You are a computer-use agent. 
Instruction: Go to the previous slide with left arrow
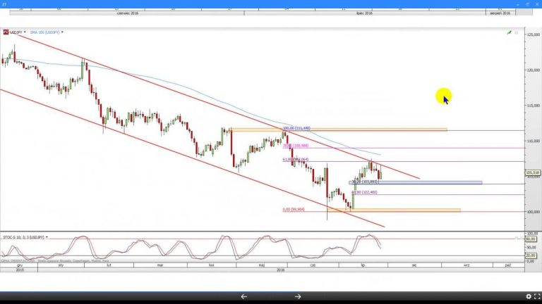pyautogui.click(x=243, y=296)
